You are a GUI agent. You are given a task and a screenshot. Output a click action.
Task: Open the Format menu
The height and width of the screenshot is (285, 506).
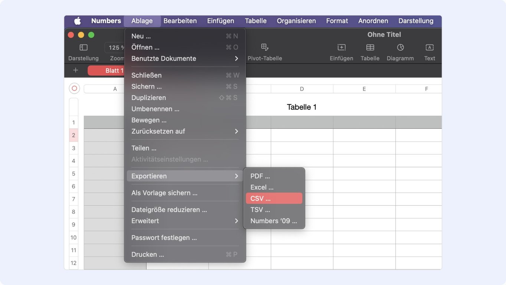tap(337, 21)
